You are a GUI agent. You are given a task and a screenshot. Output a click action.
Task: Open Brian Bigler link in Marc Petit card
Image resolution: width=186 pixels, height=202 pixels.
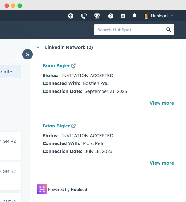click(x=56, y=126)
